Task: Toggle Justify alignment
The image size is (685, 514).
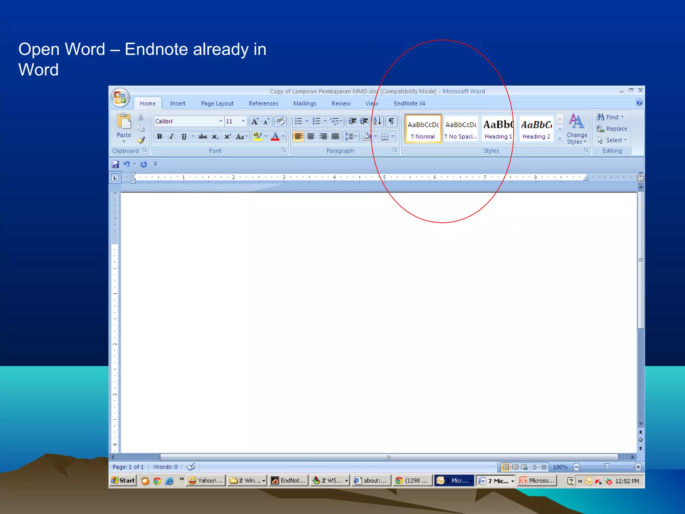Action: point(335,137)
